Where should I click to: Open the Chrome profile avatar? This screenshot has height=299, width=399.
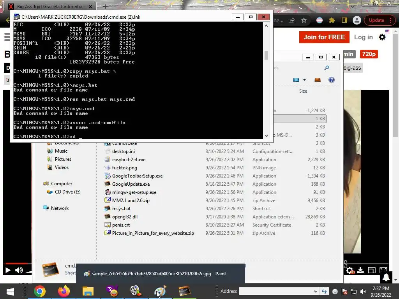click(x=357, y=20)
